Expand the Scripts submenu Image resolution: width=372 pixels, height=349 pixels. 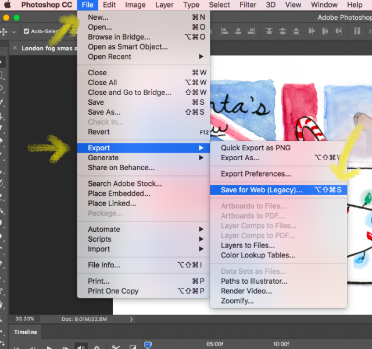click(x=144, y=239)
